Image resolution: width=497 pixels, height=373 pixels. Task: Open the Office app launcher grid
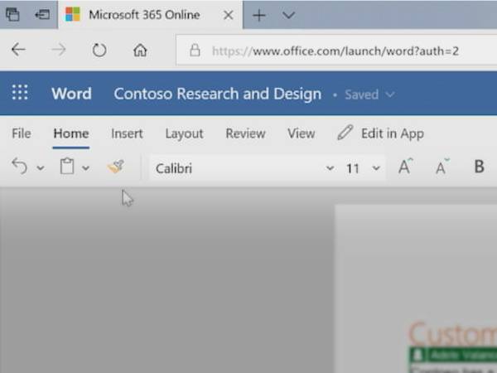(x=20, y=93)
